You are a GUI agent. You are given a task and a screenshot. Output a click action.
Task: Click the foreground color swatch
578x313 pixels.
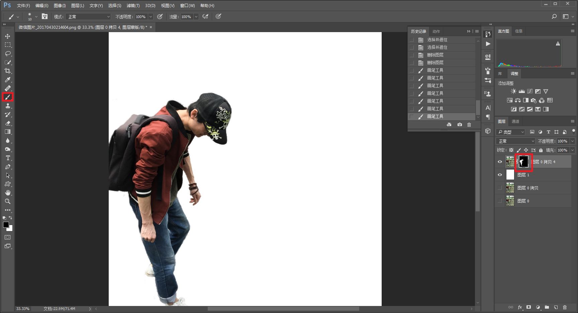(x=6, y=225)
